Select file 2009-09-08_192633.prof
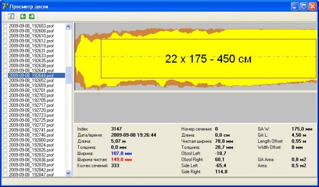The image size is (319, 187). tap(31, 55)
